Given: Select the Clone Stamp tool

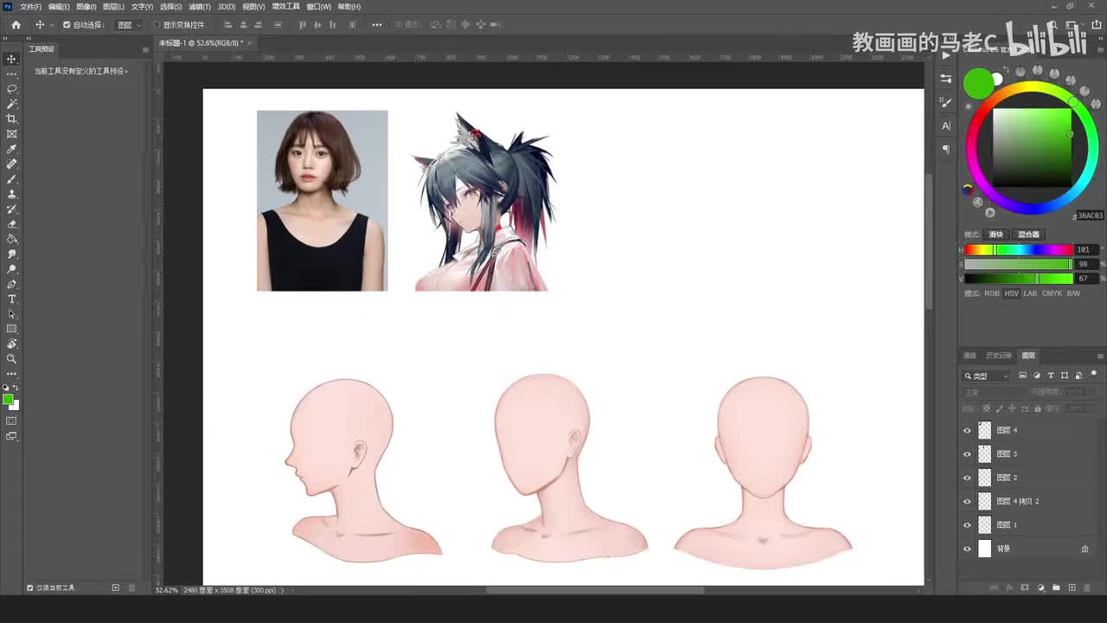Looking at the screenshot, I should click(11, 194).
